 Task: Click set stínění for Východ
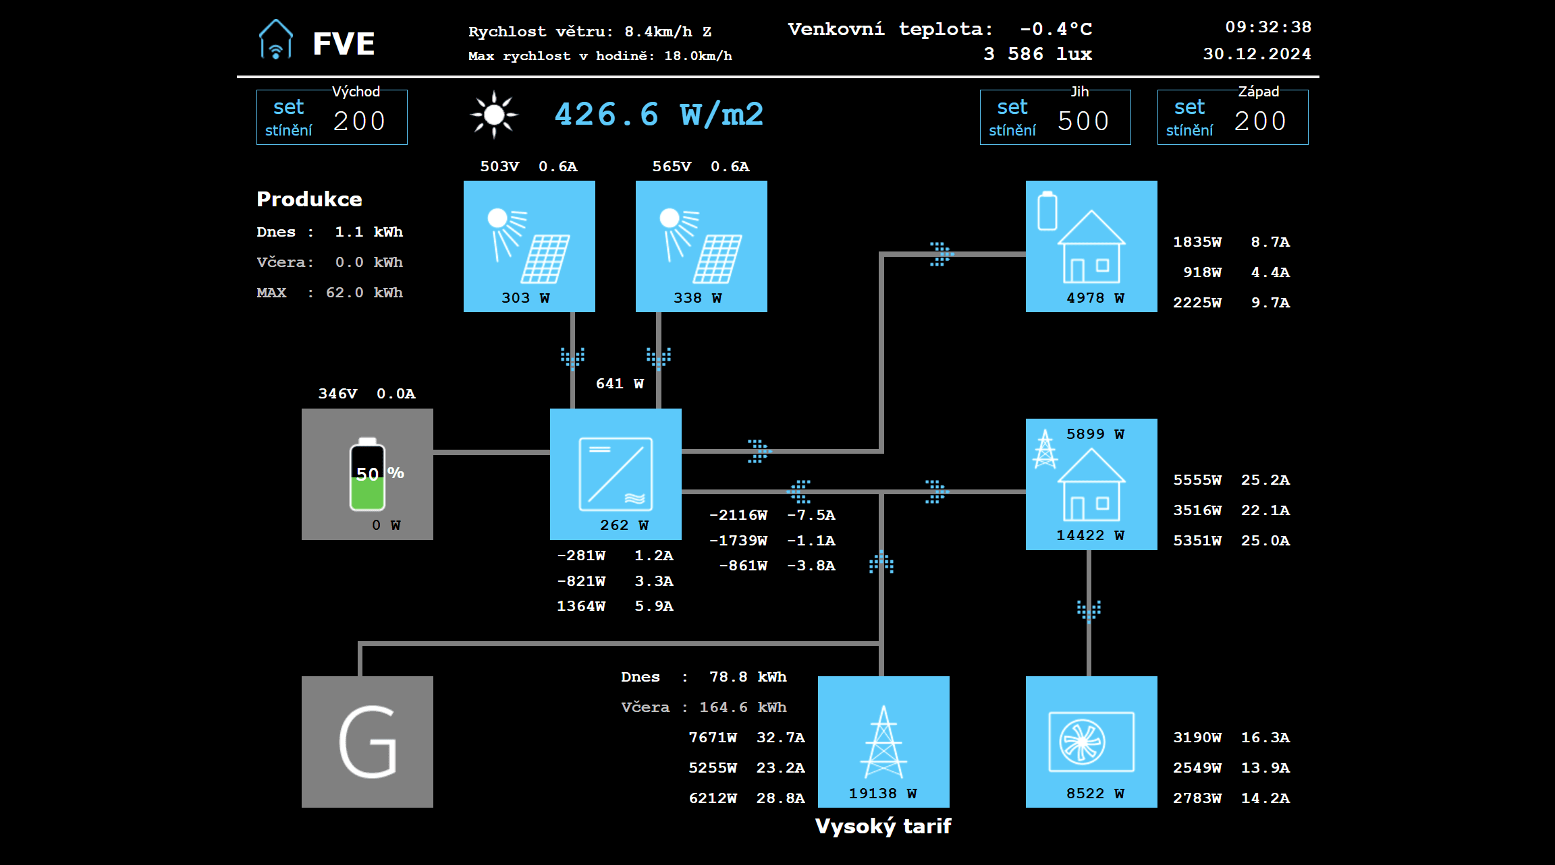(289, 117)
